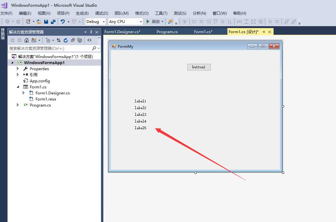The image size is (336, 222).
Task: Toggle Show All Files in Solution Explorer
Action: pos(80,40)
